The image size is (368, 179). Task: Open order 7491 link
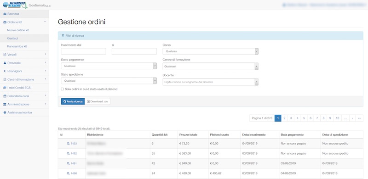(x=74, y=163)
